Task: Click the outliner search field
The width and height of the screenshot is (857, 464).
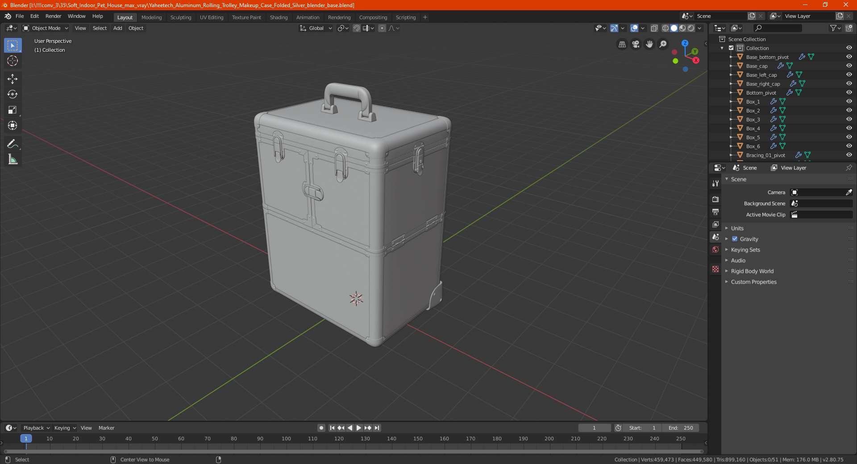Action: [x=777, y=28]
